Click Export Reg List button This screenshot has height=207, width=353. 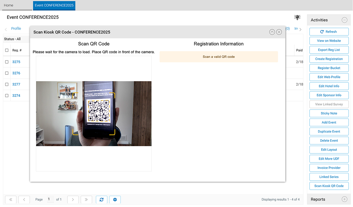pos(329,50)
